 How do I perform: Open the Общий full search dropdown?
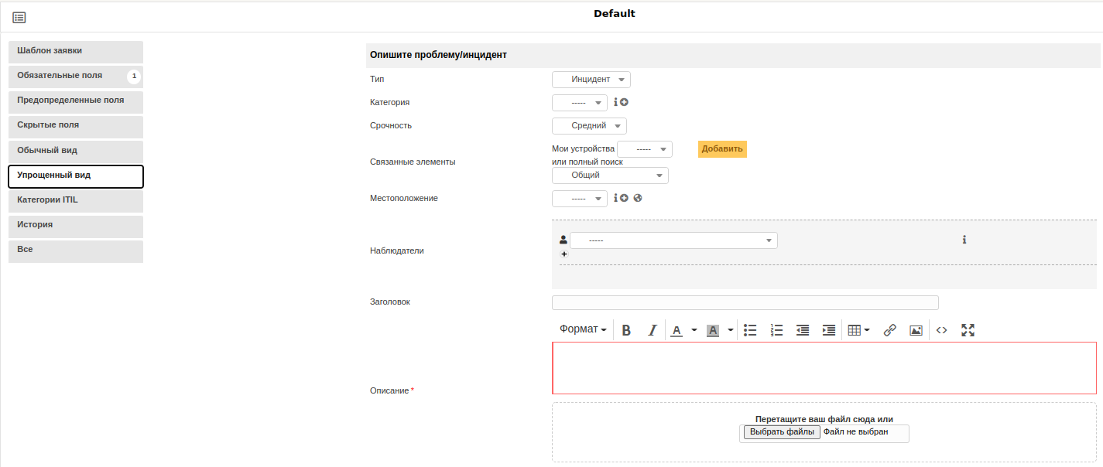coord(610,176)
